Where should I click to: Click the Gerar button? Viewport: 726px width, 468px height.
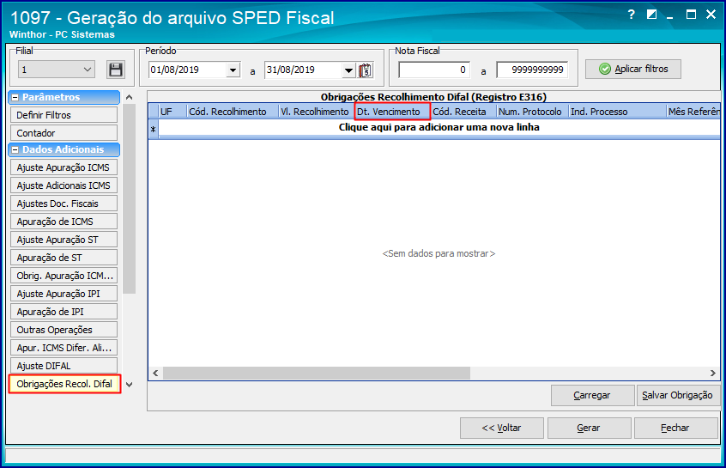[589, 428]
